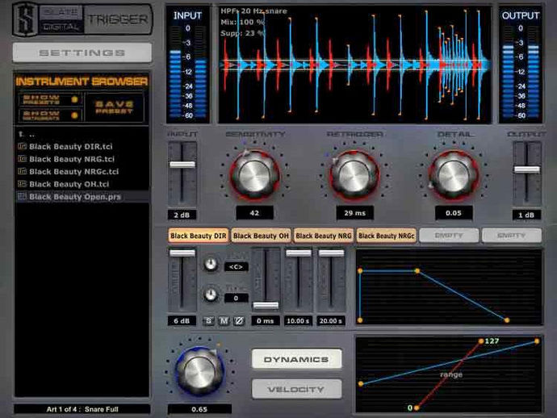
Task: Click the tune knob next to 0
Action: coord(211,295)
